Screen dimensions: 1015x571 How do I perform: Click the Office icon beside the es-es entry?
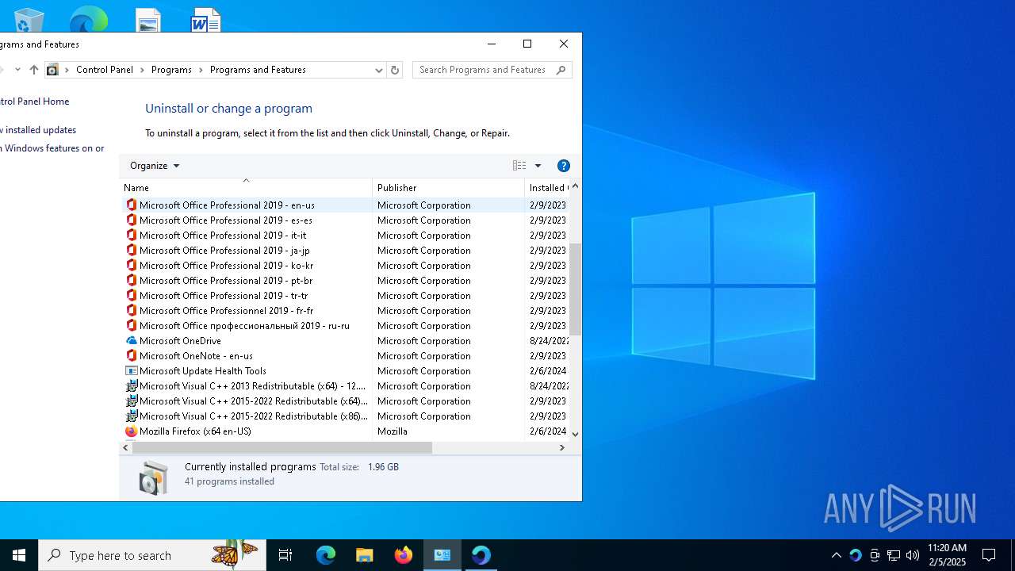click(x=132, y=220)
